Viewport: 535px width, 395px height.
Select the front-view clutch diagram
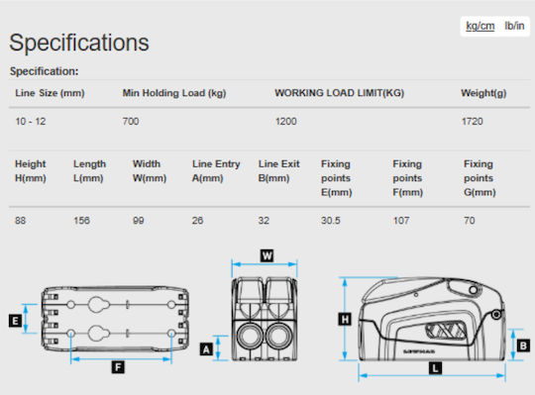tap(265, 319)
